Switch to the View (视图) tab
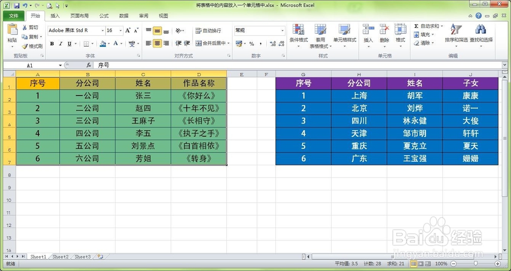 [164, 16]
